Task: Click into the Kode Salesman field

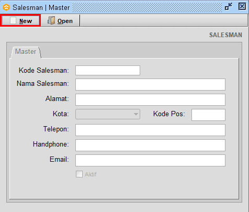Action: tap(108, 70)
